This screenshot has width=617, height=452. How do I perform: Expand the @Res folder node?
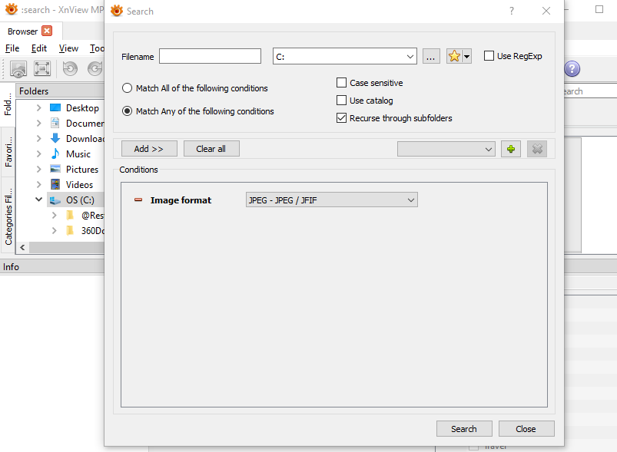[x=55, y=215]
